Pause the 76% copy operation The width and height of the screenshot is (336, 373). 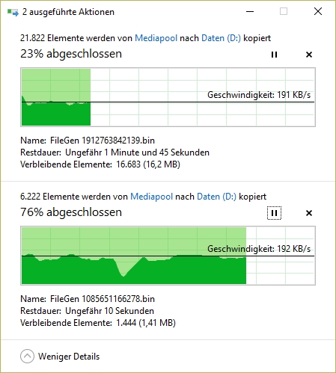tap(274, 213)
